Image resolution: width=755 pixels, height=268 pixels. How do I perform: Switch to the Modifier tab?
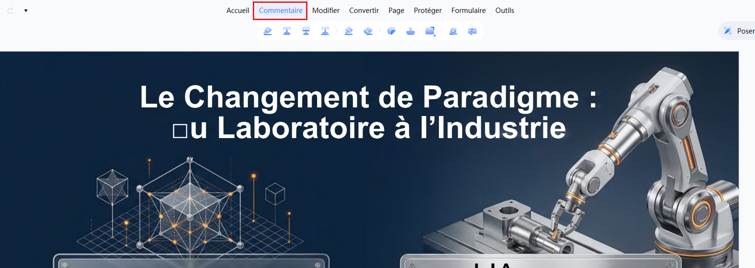(326, 11)
